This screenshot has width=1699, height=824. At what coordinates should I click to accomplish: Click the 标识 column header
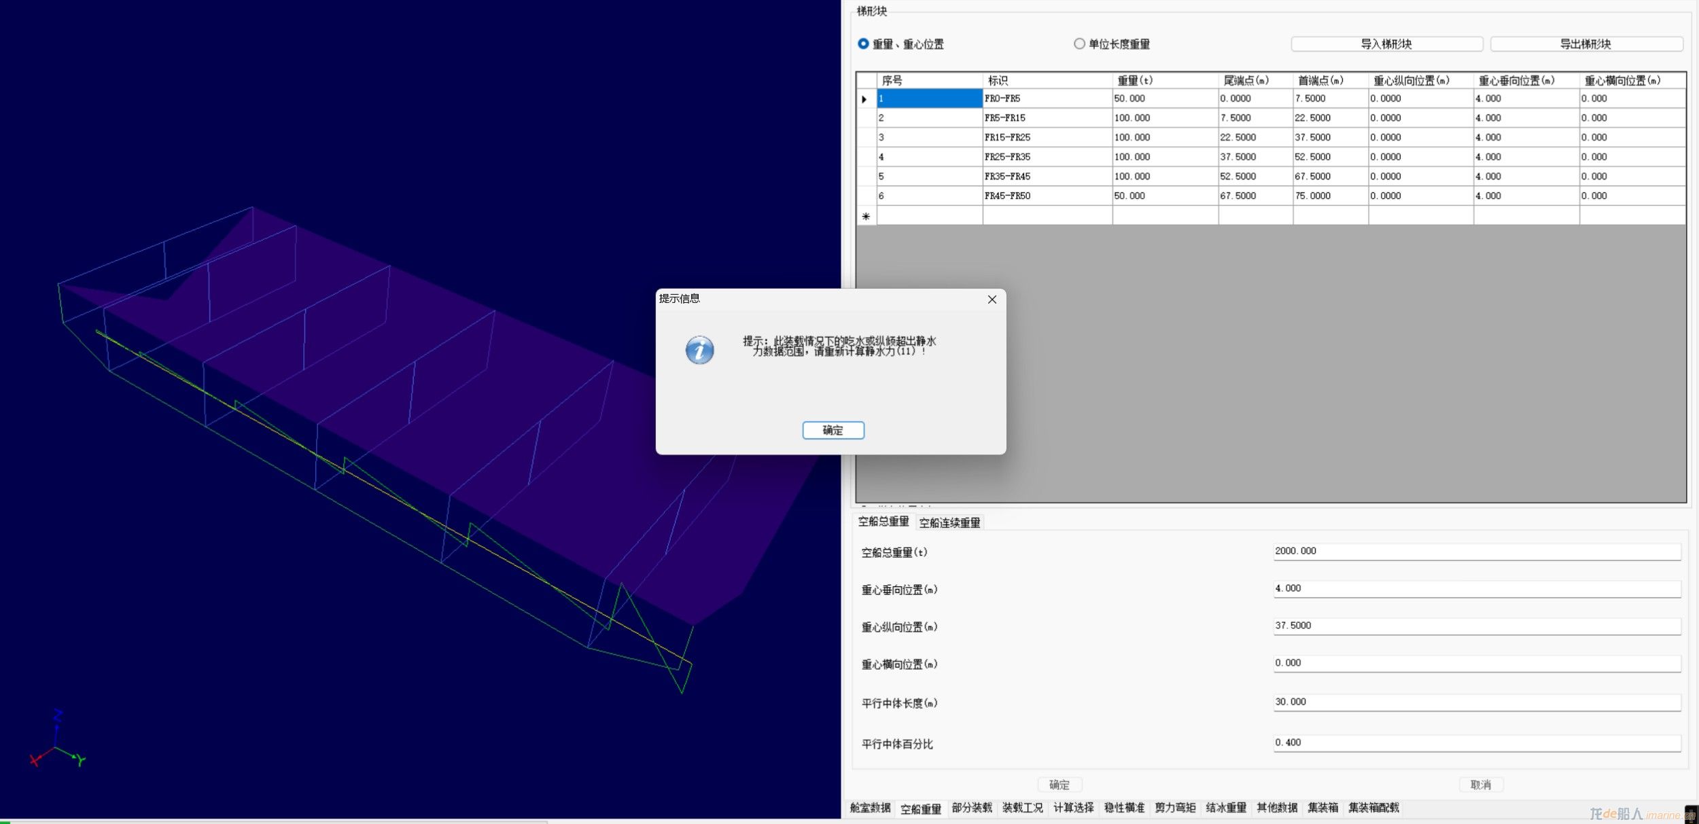pos(1047,80)
